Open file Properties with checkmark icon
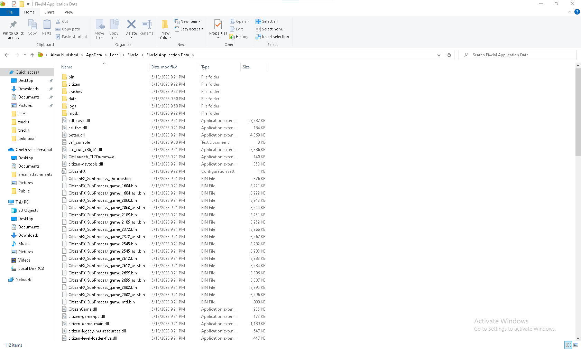 click(x=218, y=25)
